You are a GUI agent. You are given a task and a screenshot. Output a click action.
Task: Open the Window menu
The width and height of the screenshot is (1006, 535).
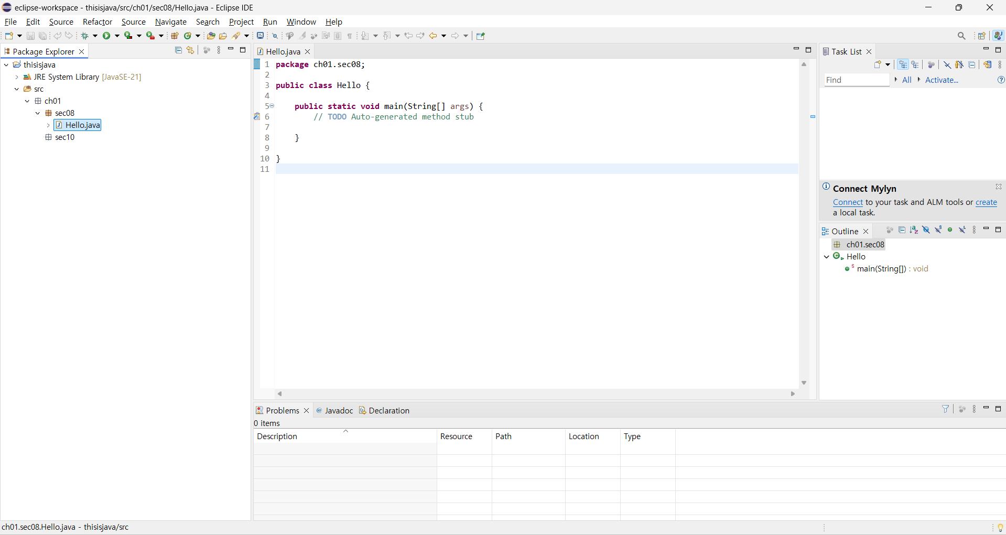point(301,22)
